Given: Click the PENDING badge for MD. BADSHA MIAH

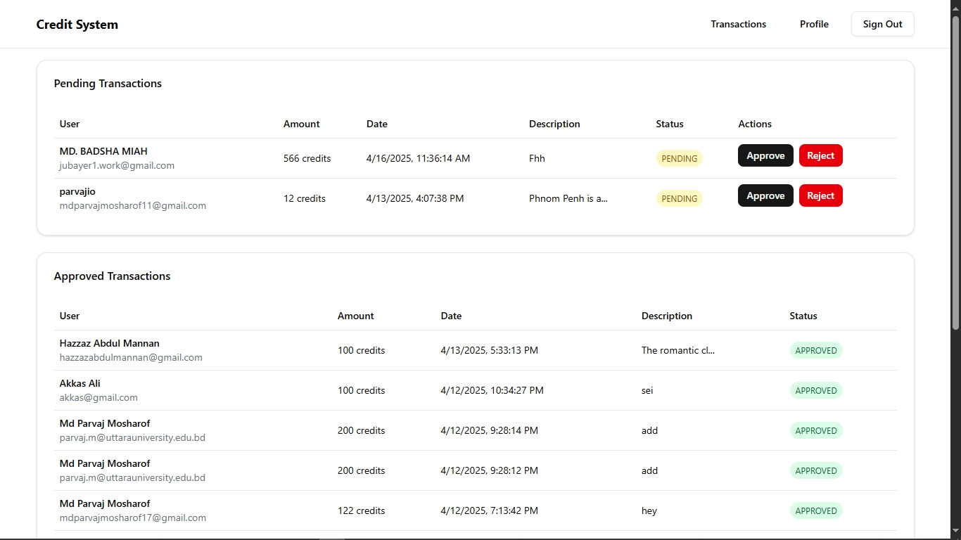Looking at the screenshot, I should tap(679, 158).
